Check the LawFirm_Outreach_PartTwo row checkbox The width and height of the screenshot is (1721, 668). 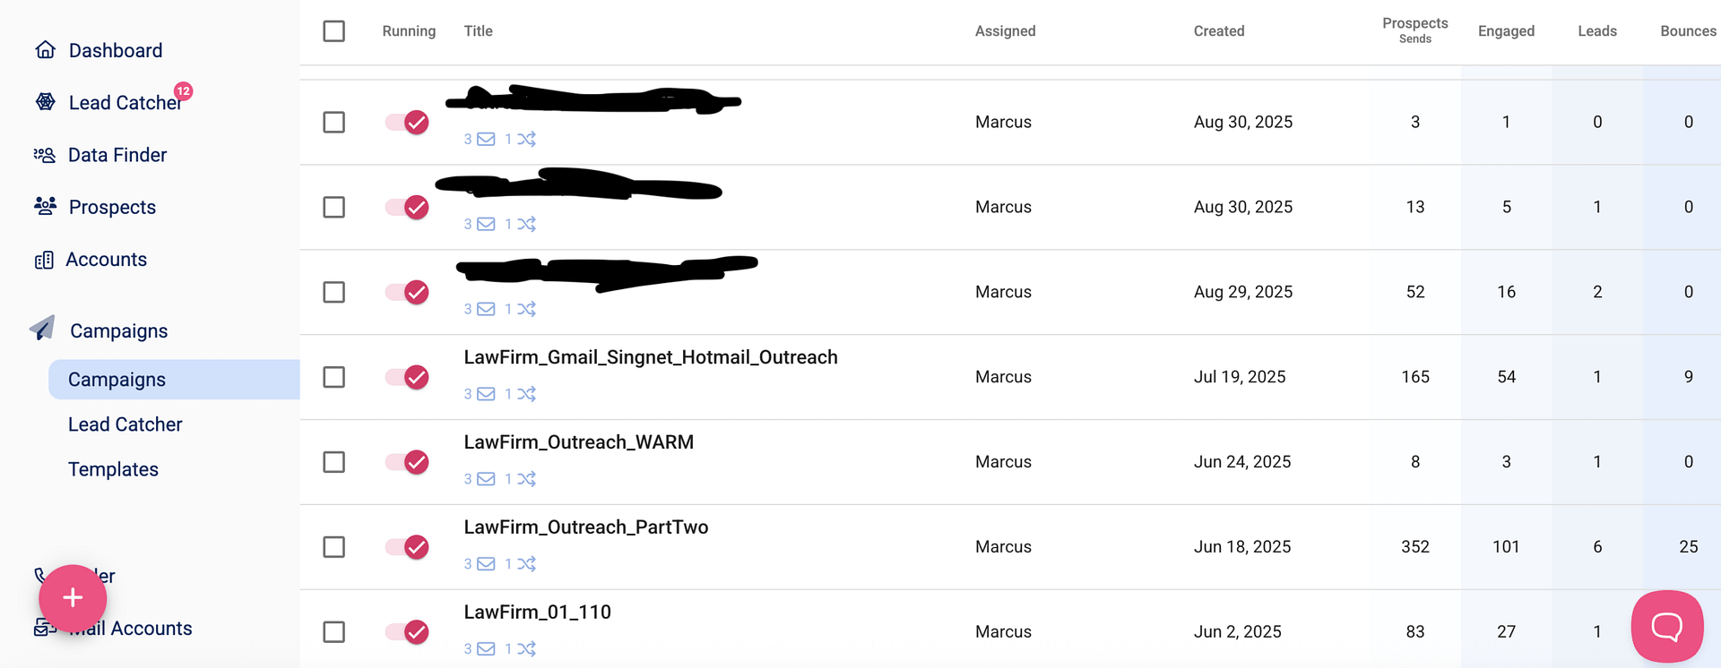coord(334,547)
